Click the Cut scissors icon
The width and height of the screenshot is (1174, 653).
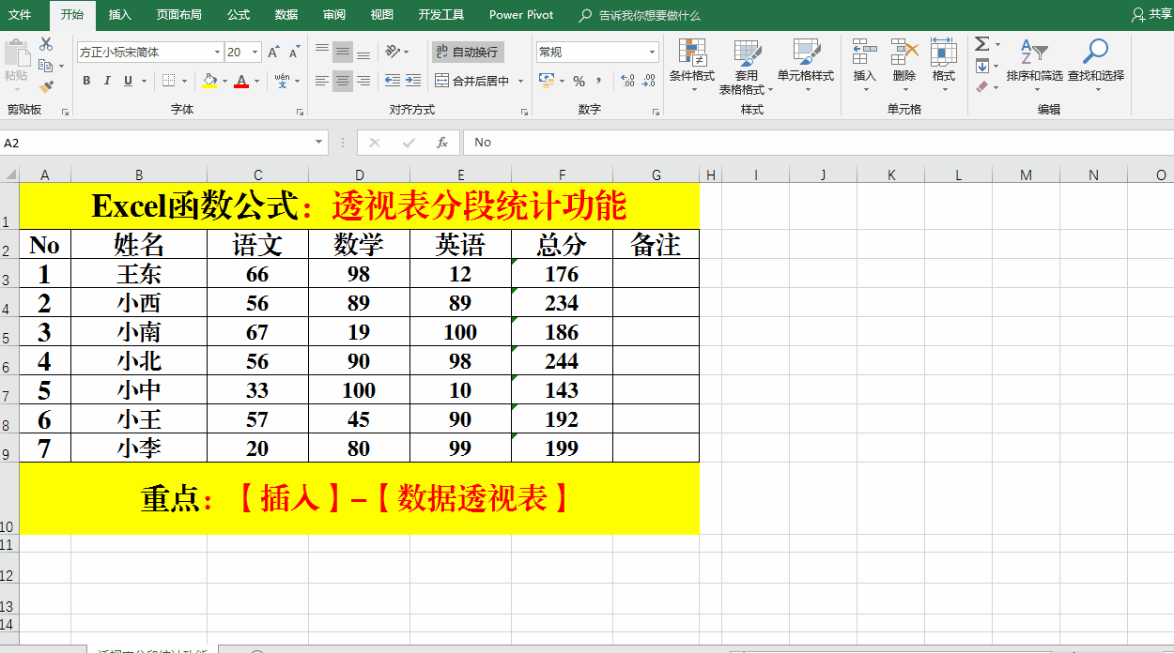[46, 44]
